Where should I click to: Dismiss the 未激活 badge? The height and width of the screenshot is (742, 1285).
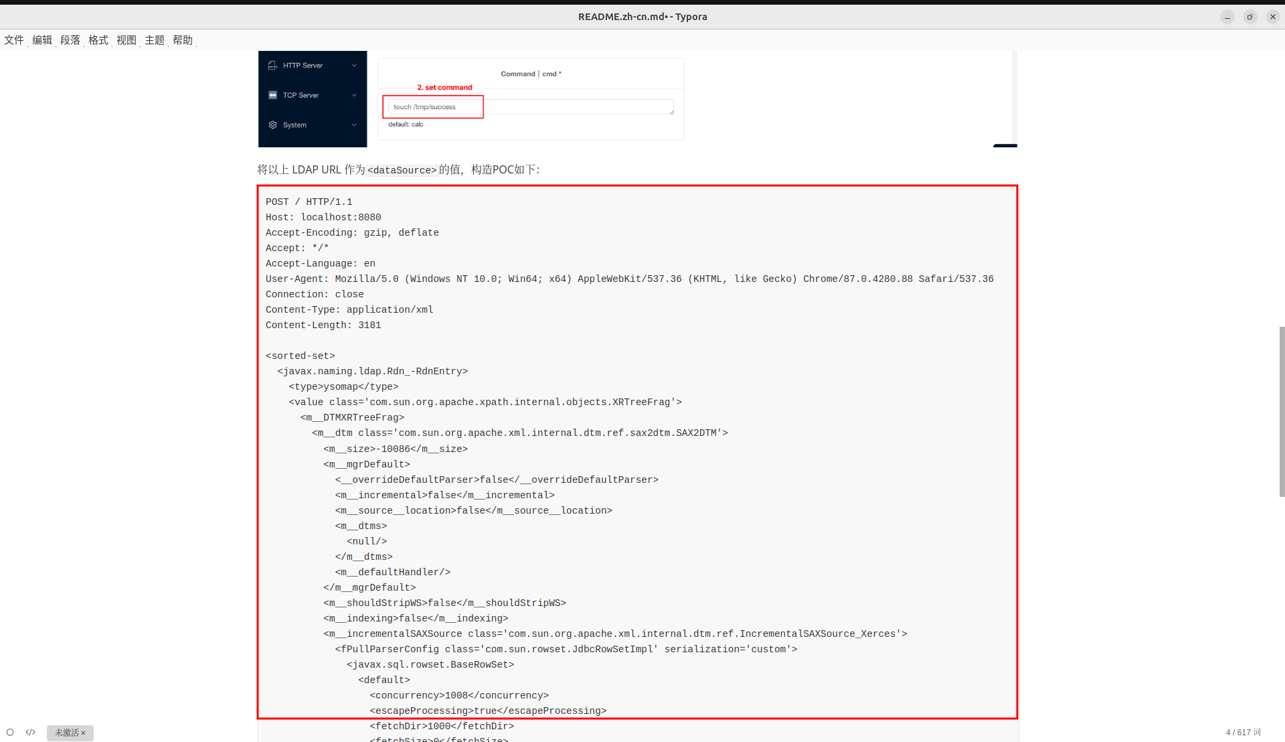(x=84, y=733)
